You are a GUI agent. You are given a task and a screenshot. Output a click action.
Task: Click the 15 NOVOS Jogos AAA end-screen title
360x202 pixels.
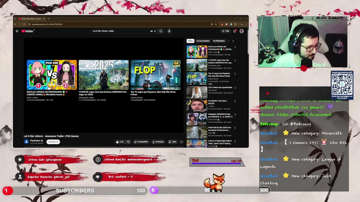103,93
